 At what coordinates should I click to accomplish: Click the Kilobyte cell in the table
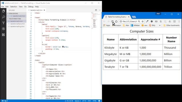click(x=111, y=48)
